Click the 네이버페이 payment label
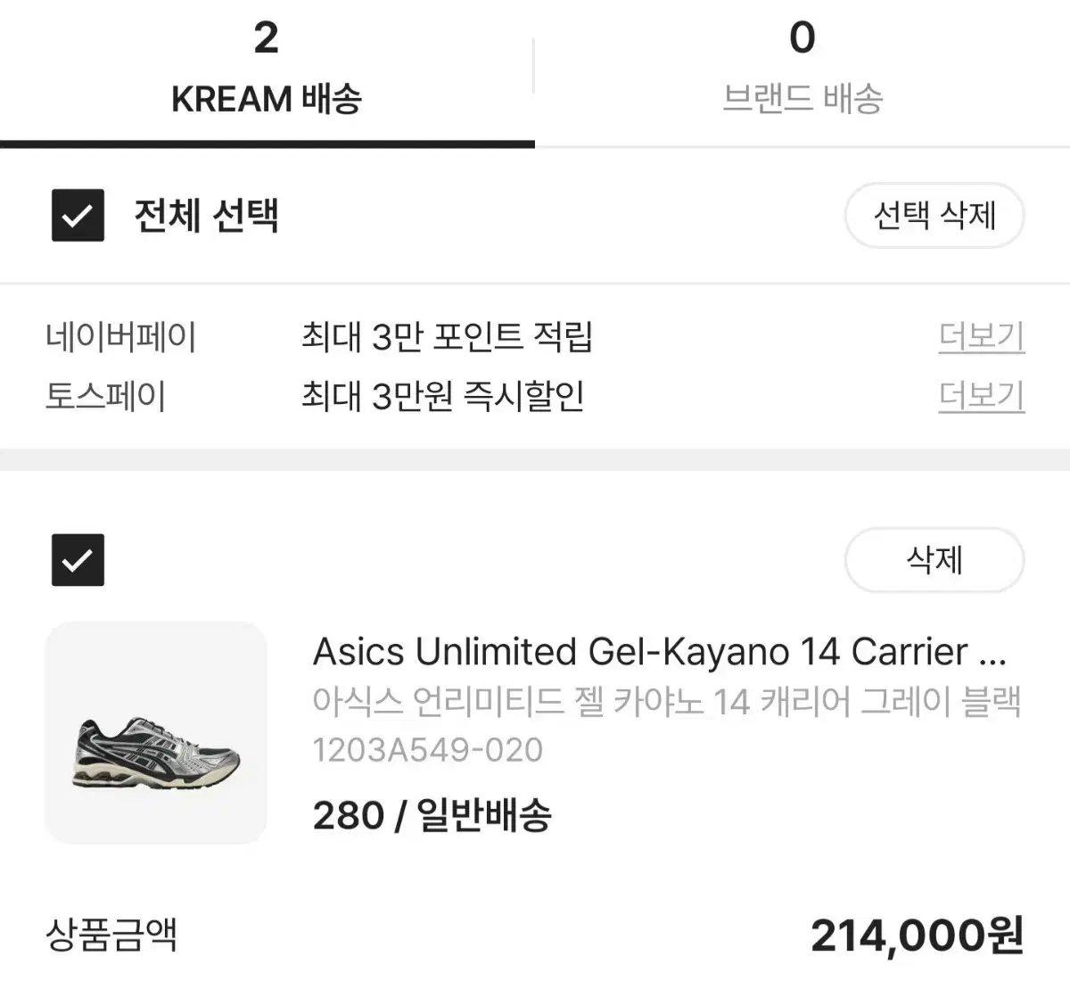The width and height of the screenshot is (1070, 981). pos(121,337)
